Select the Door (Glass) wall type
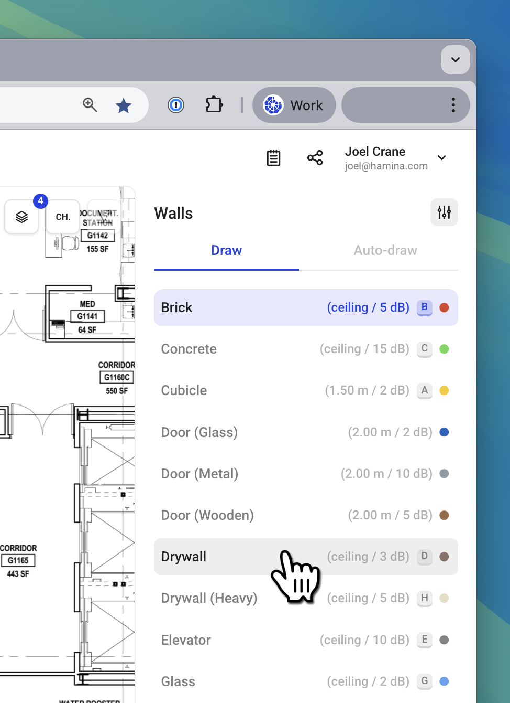 pos(306,432)
